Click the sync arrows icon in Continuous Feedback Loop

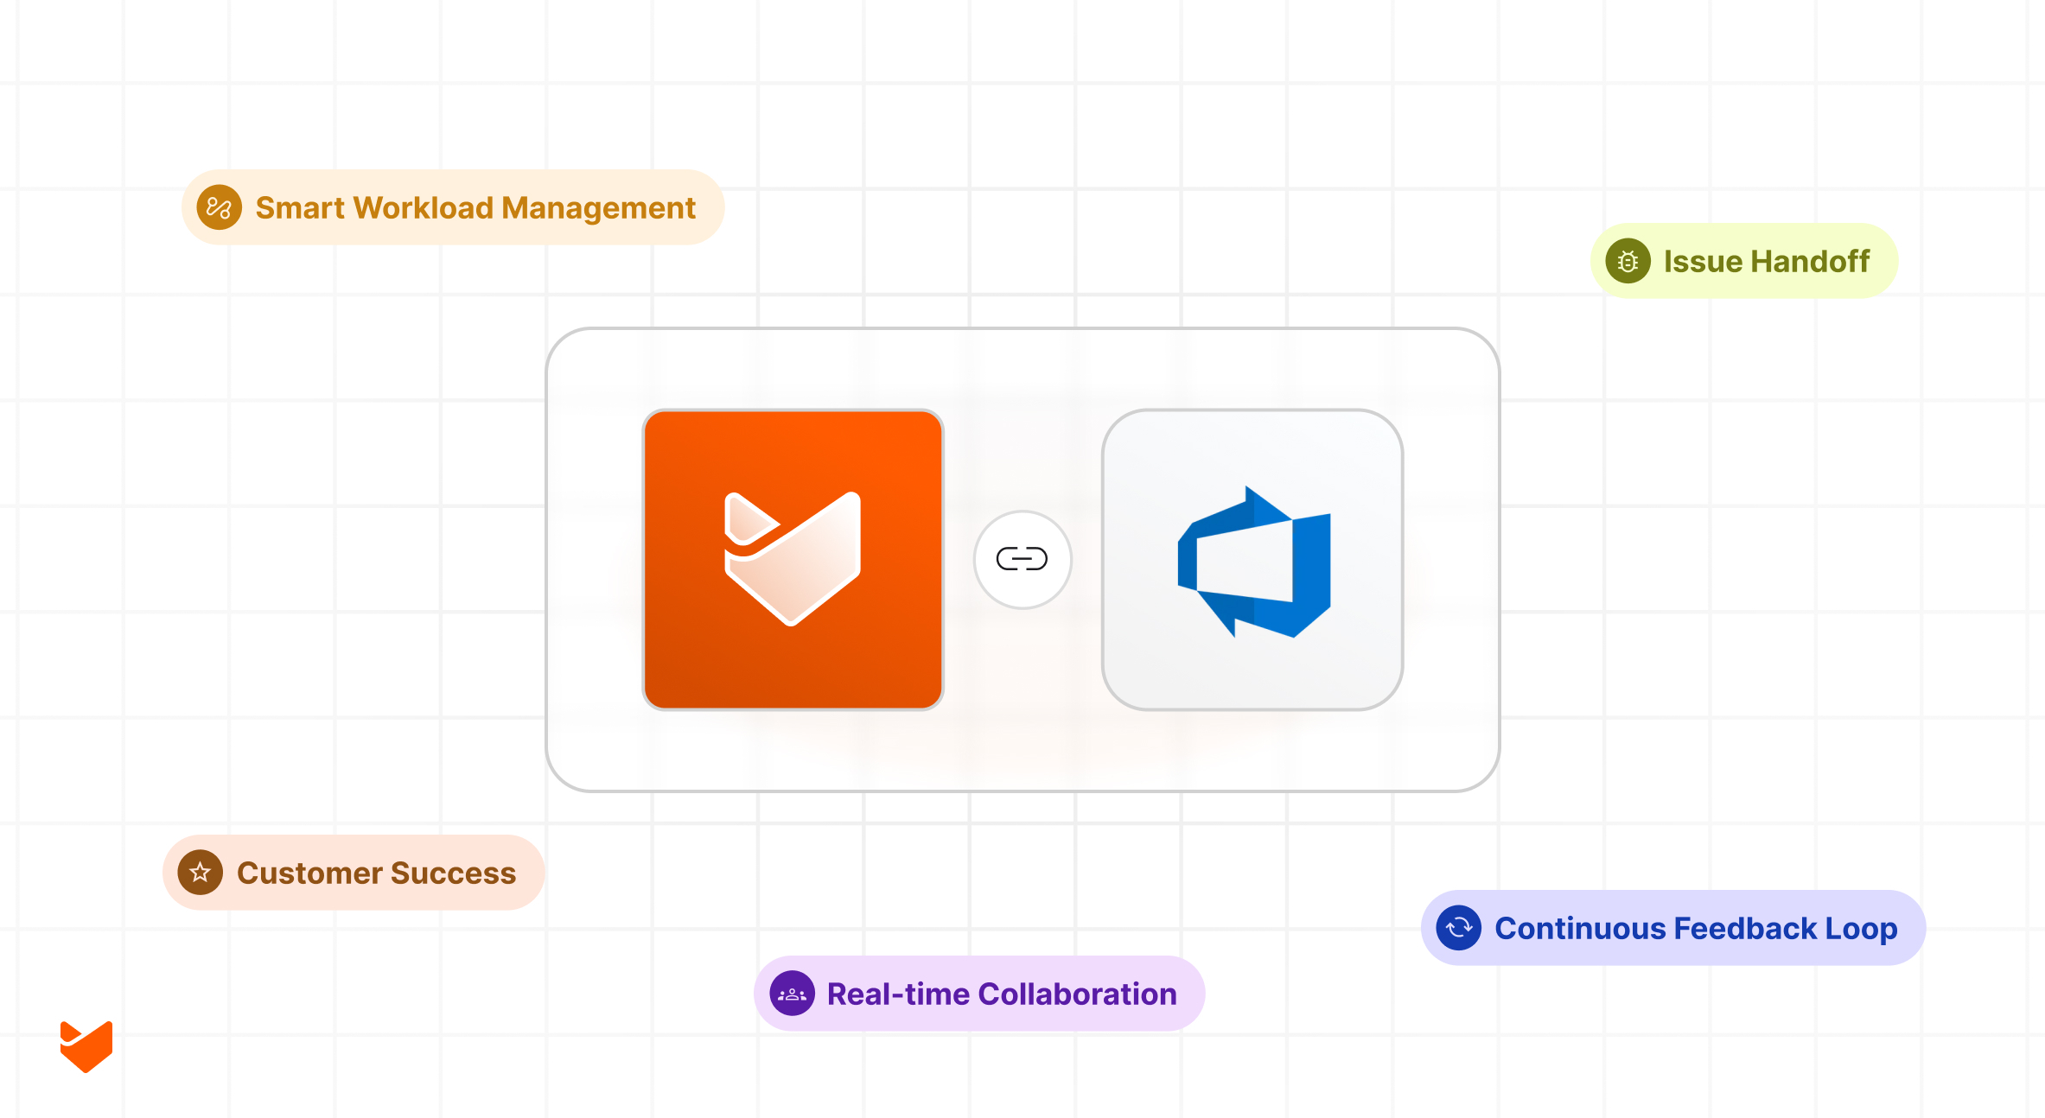1459,928
